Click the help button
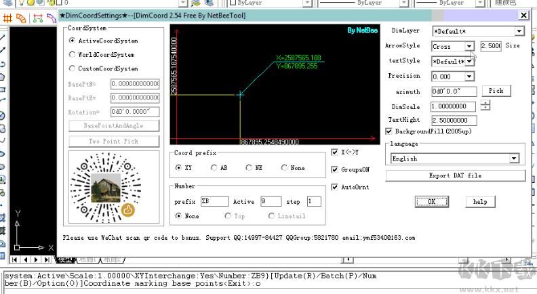Viewport: 537px width, 294px height. click(480, 202)
